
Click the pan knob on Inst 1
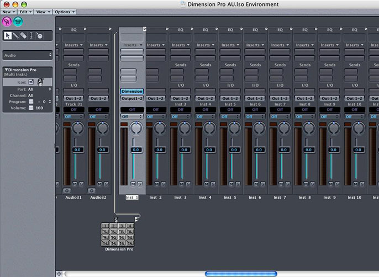tap(136, 128)
